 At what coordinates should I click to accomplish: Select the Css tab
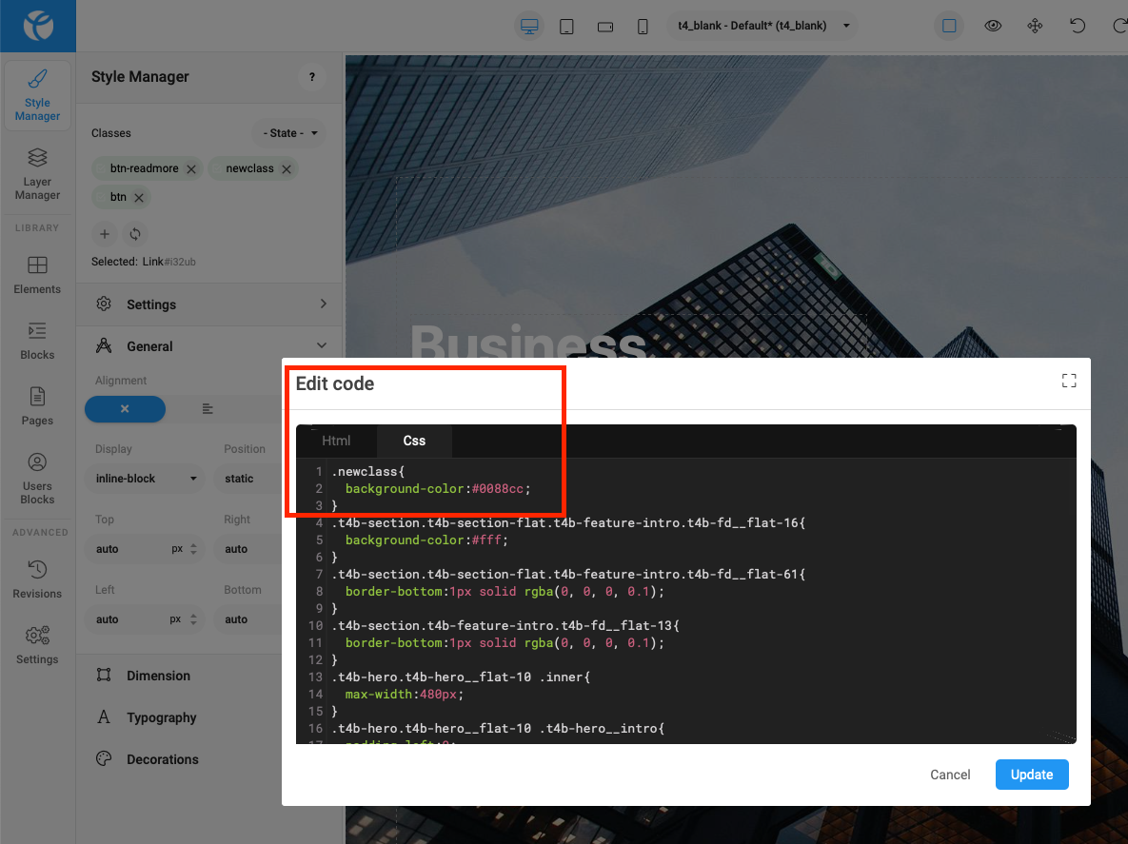coord(414,441)
